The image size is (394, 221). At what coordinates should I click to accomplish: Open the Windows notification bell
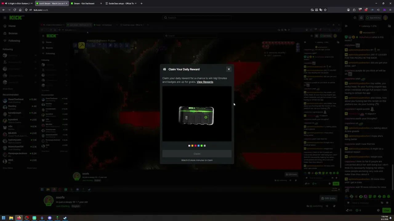point(390,218)
